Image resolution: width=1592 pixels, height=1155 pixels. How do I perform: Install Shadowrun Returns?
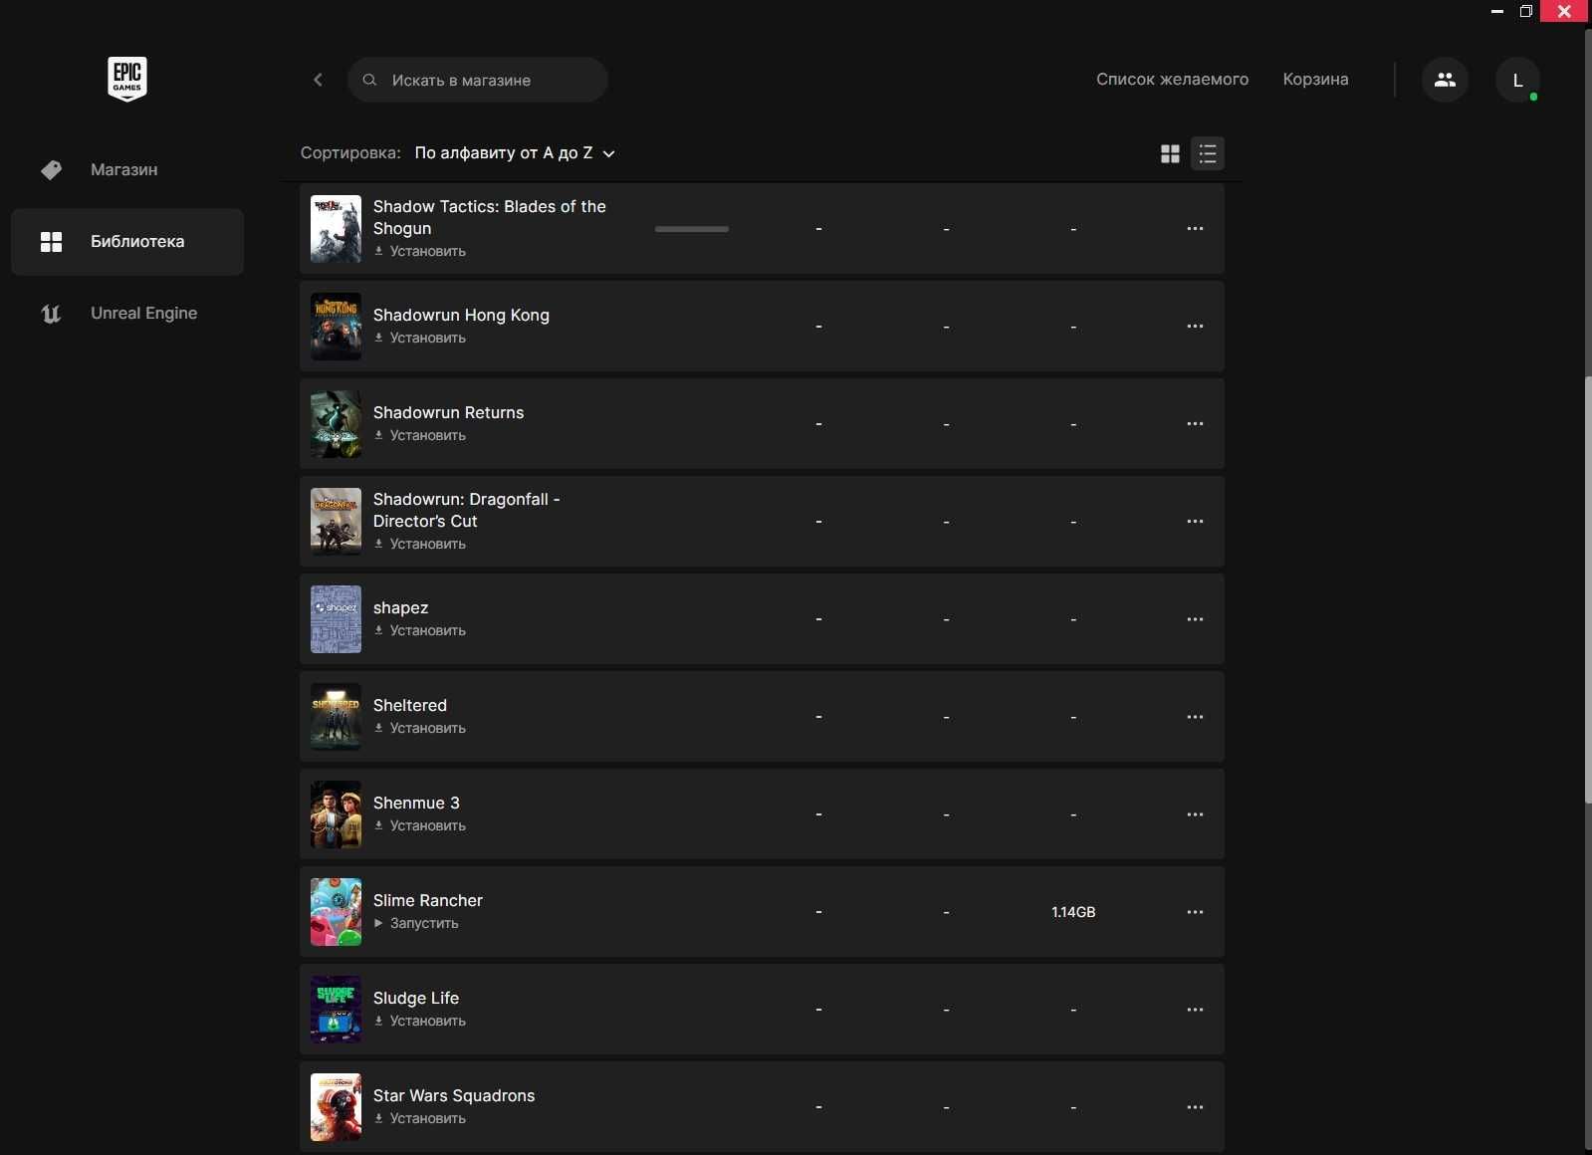(x=420, y=436)
